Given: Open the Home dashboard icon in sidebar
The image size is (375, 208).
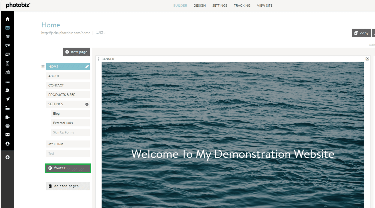Looking at the screenshot, I should click(7, 19).
